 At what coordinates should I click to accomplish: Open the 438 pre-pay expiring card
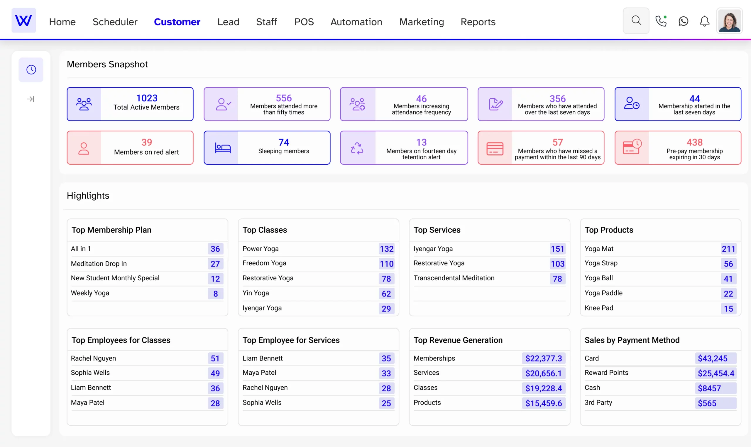[678, 148]
